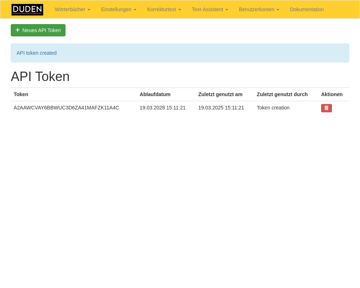360x288 pixels.
Task: Click the Ablaufdatum column header
Action: click(x=155, y=94)
